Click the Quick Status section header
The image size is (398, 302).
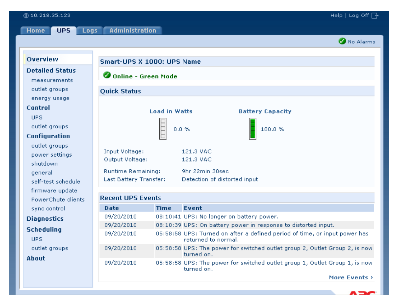point(120,91)
